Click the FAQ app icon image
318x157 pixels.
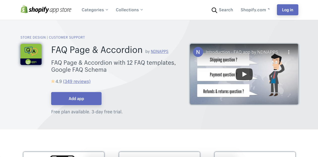31,54
